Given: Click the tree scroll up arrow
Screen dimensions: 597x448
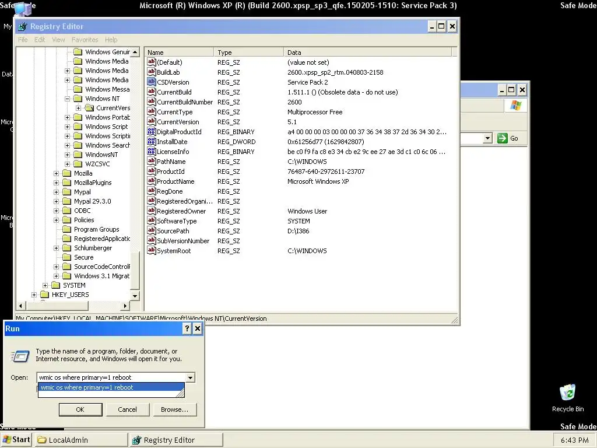Looking at the screenshot, I should (x=135, y=52).
